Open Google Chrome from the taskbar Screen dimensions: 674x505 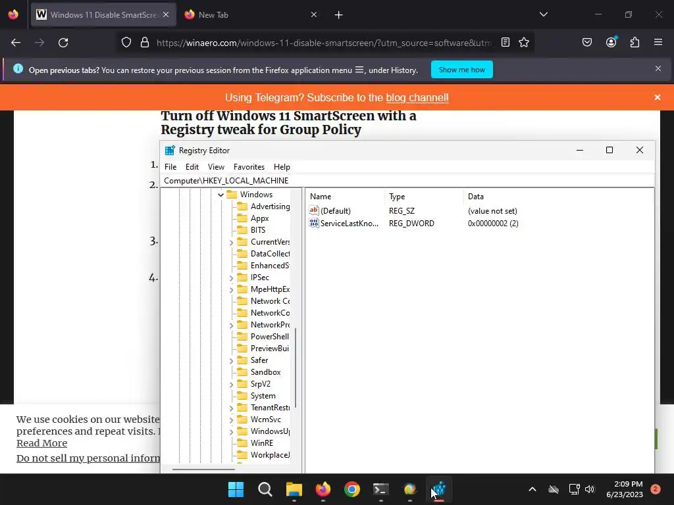coord(352,489)
